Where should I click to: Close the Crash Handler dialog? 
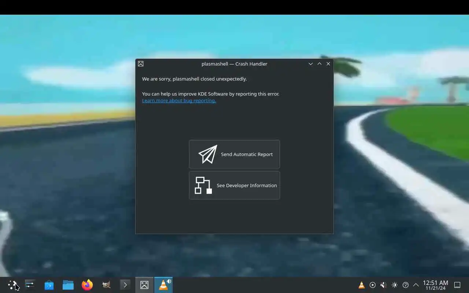328,64
